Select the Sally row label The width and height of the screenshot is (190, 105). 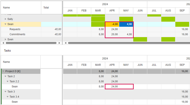[x=10, y=19]
